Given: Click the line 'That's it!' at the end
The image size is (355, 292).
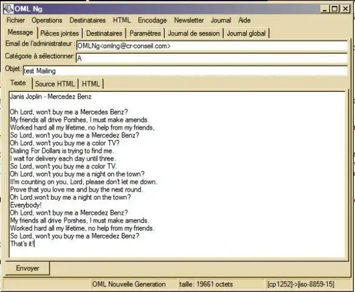Looking at the screenshot, I should coord(22,244).
